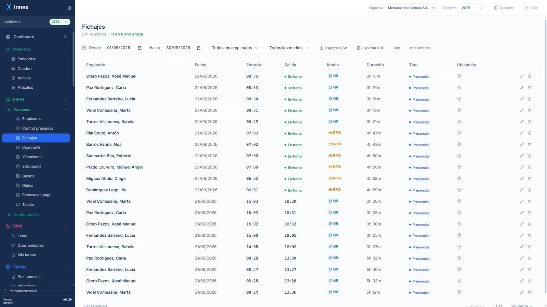Open the Desde date calendar picker icon
The height and width of the screenshot is (307, 547).
pyautogui.click(x=139, y=48)
